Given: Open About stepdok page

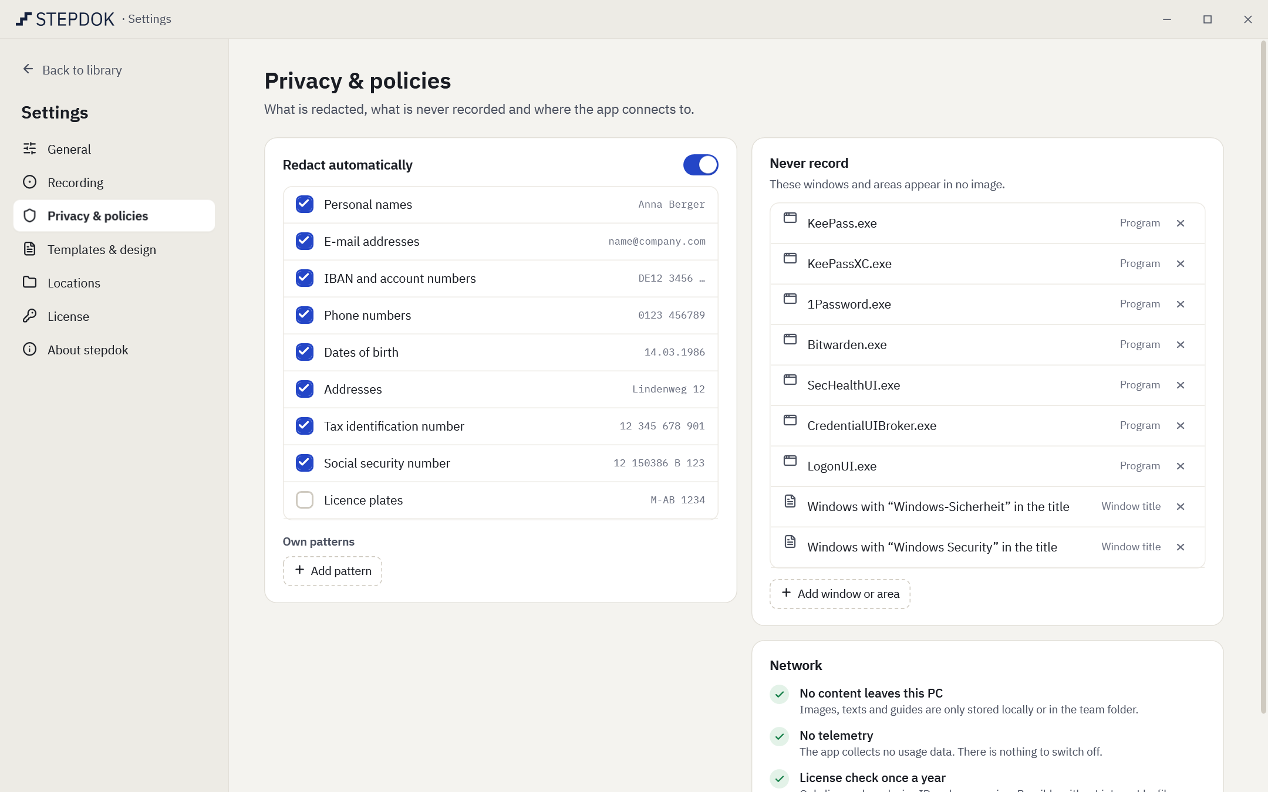Looking at the screenshot, I should (x=114, y=350).
